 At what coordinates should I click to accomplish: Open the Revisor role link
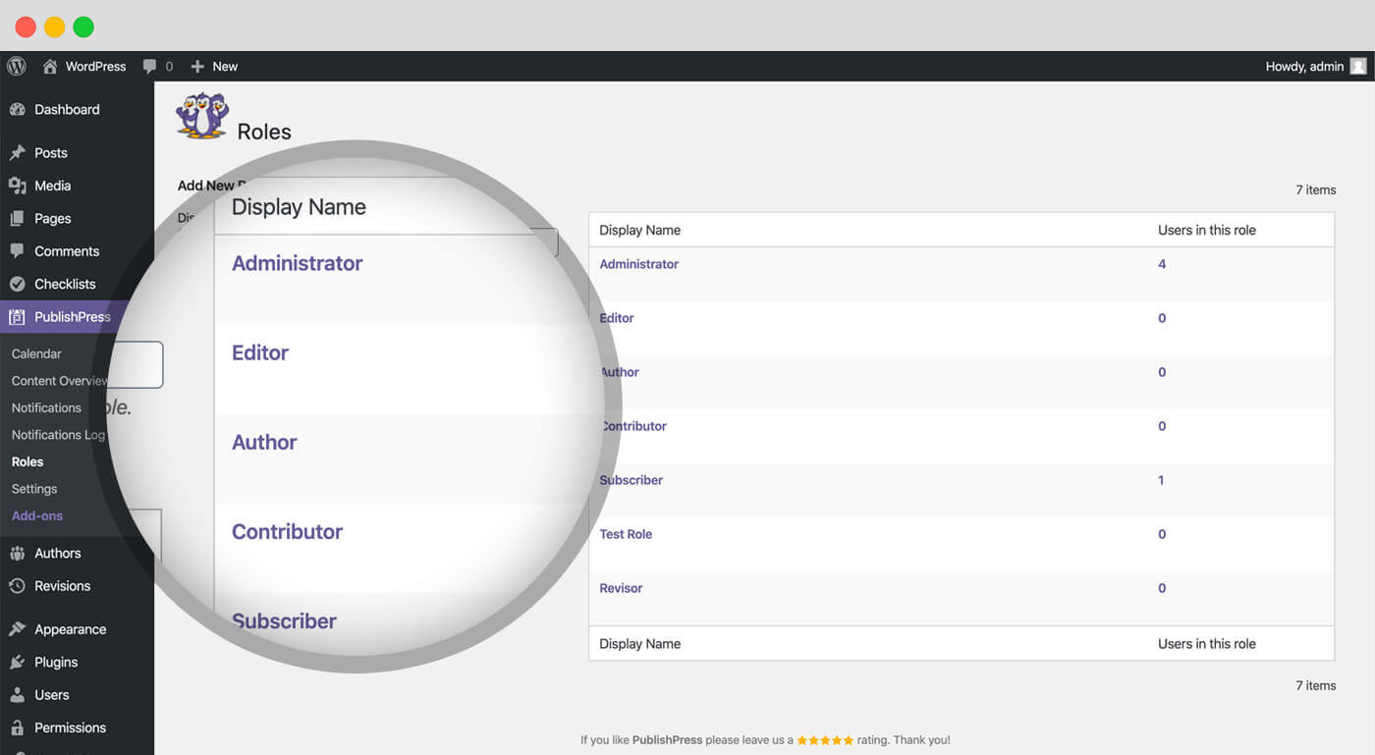click(621, 588)
